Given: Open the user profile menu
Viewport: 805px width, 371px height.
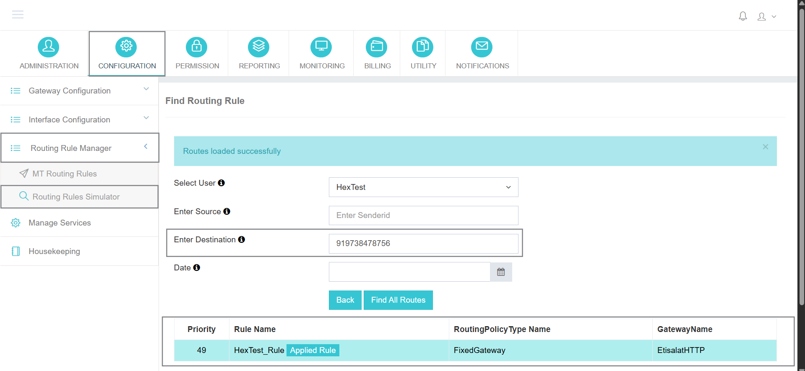Looking at the screenshot, I should click(x=766, y=17).
